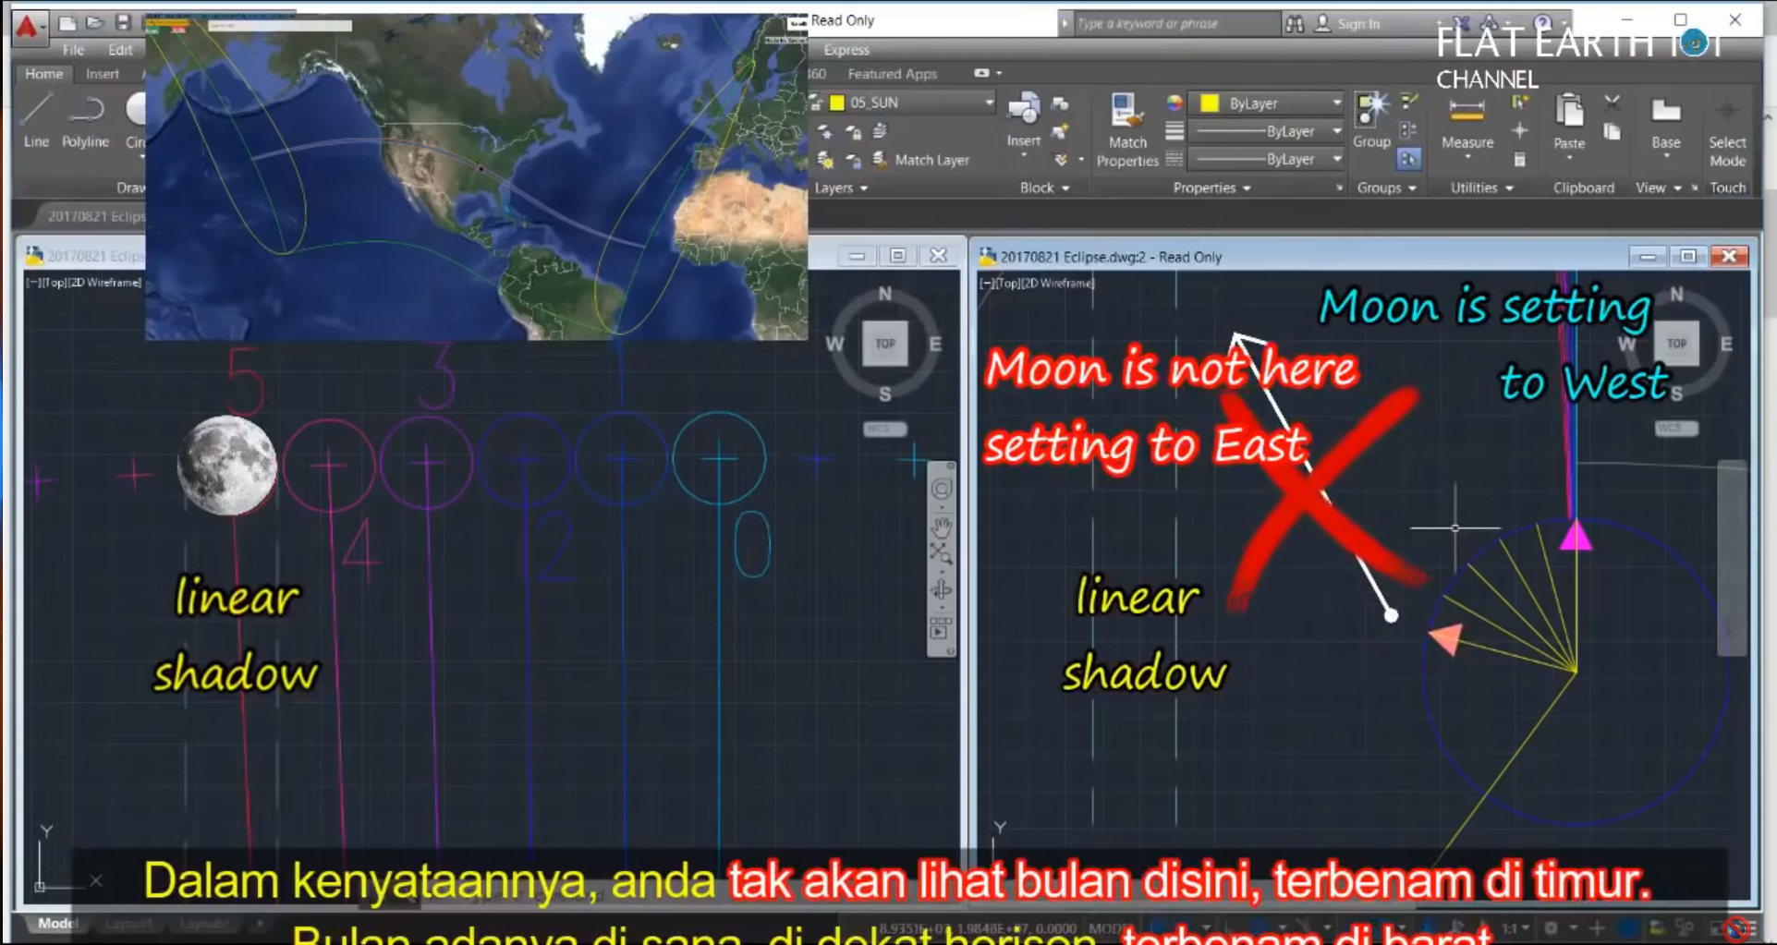1777x945 pixels.
Task: Click the Sign In button
Action: [x=1348, y=24]
